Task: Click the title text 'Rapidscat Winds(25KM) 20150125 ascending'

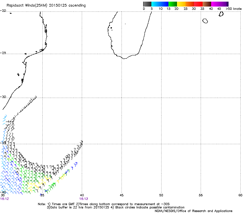Action: 46,6
